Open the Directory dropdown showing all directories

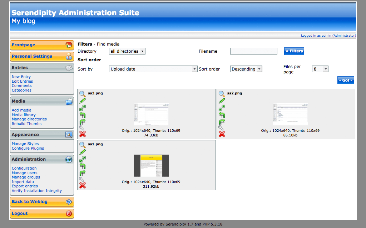(127, 51)
